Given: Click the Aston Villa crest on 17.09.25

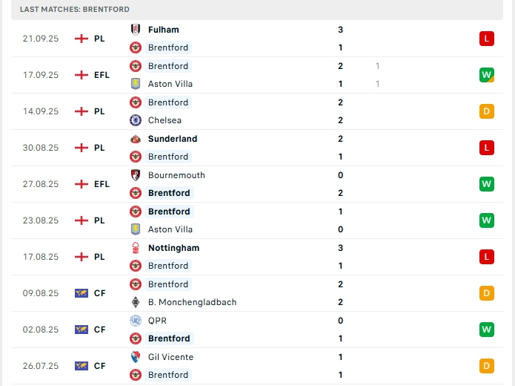Looking at the screenshot, I should point(136,84).
